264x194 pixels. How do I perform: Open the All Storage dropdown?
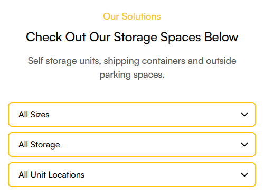coord(132,145)
